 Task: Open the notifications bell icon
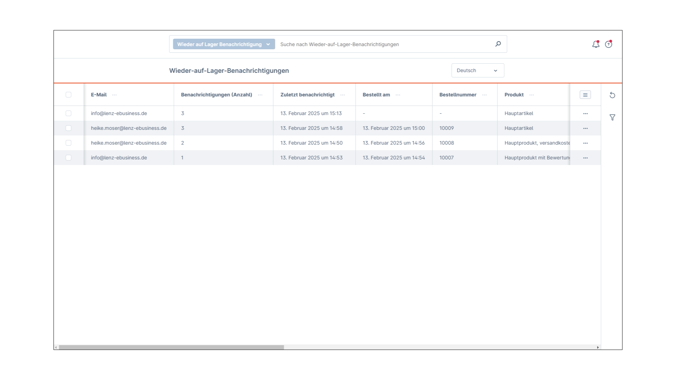click(x=596, y=44)
